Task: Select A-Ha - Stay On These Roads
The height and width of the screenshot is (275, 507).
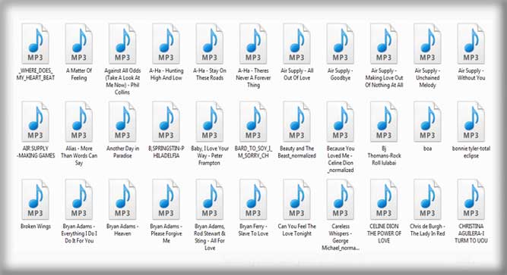Action: click(x=210, y=44)
